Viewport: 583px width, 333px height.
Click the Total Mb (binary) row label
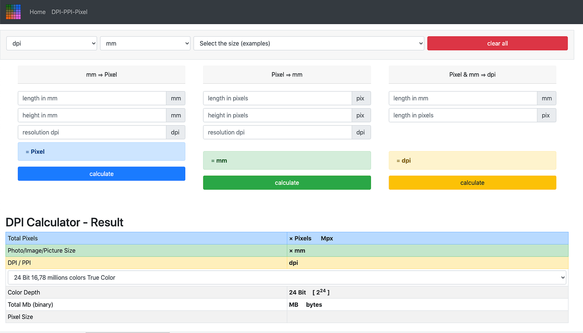pyautogui.click(x=30, y=305)
